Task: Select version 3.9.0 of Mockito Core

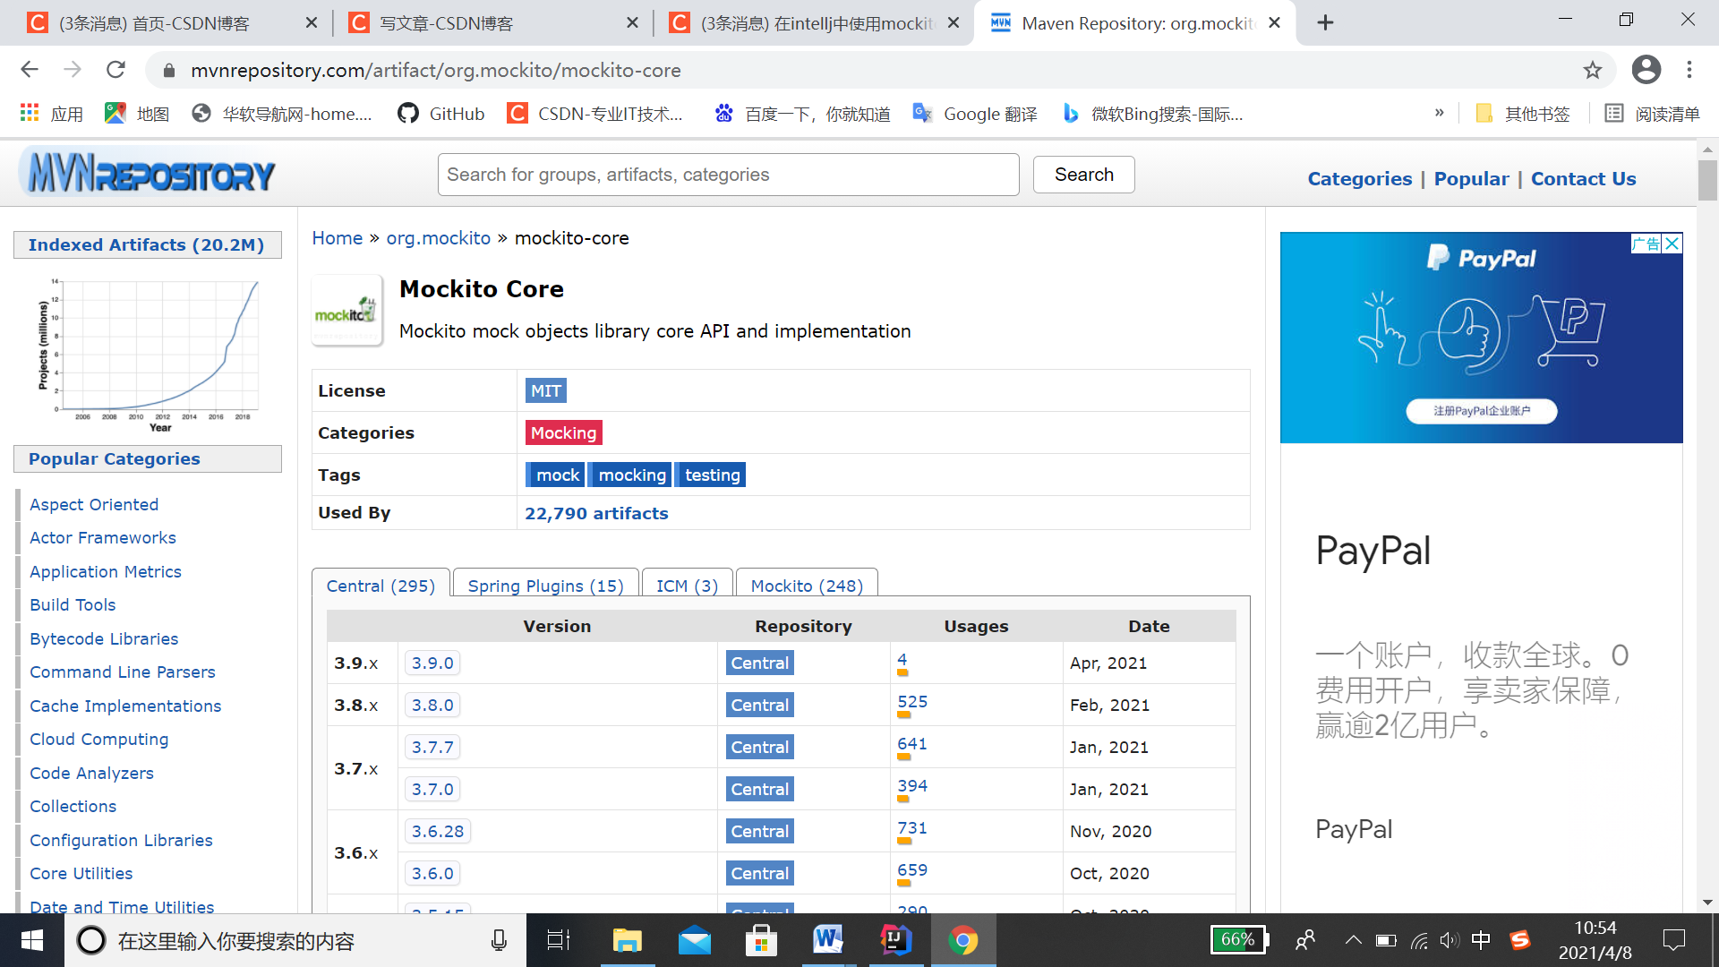Action: coord(432,663)
